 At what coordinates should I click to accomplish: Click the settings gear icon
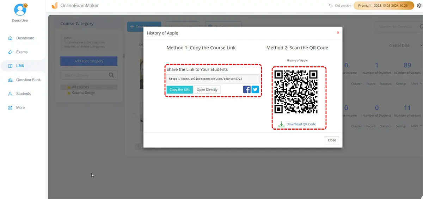pos(419,6)
